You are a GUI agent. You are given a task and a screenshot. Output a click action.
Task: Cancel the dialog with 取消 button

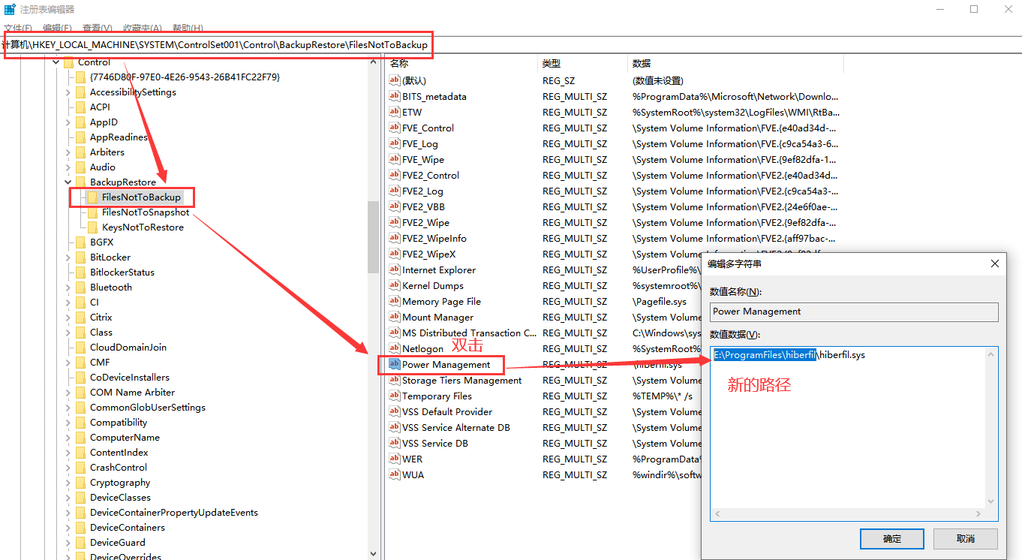point(966,539)
